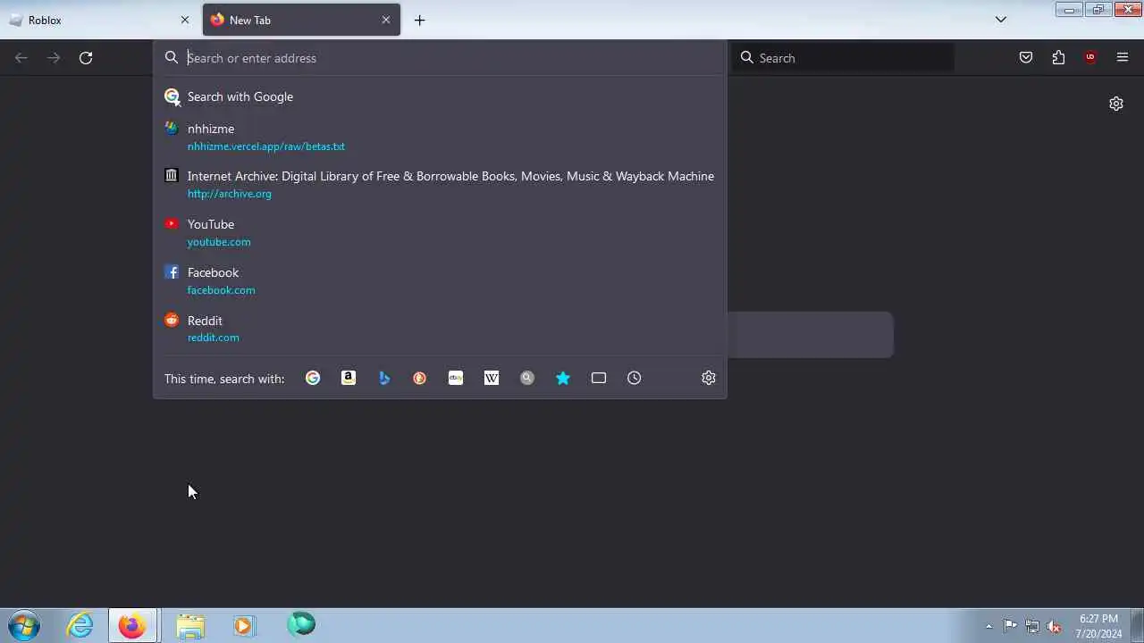Screen dimensions: 1144x643
Task: Open the Firefox application menu
Action: [1123, 57]
